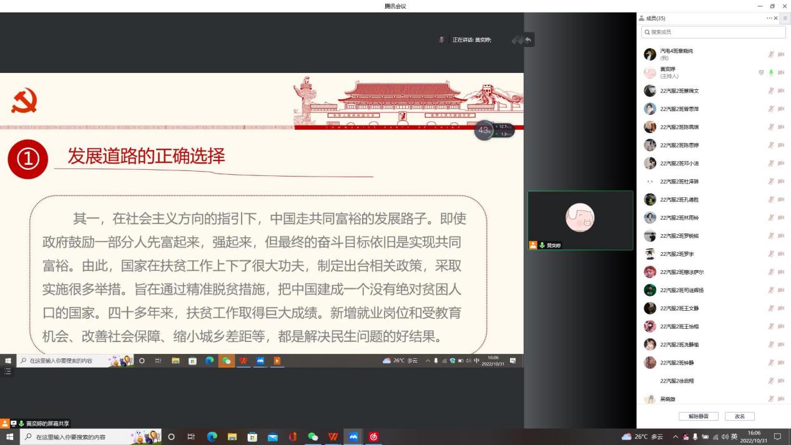Screen dimensions: 791x445
Task: Open the Windows Start menu
Action: click(9, 437)
